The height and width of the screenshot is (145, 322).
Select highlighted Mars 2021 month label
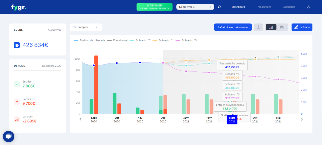click(x=232, y=120)
